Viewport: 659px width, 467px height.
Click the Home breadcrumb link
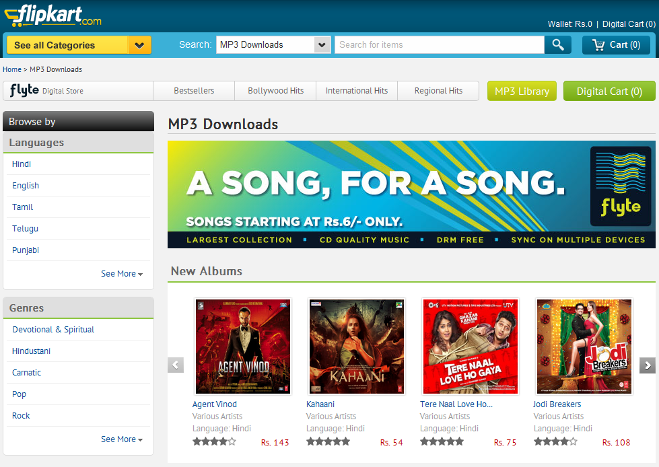(x=11, y=69)
